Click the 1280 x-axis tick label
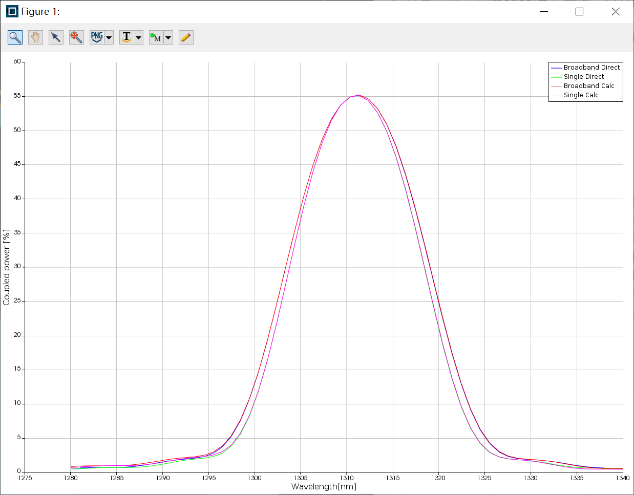Image resolution: width=634 pixels, height=495 pixels. tap(71, 478)
